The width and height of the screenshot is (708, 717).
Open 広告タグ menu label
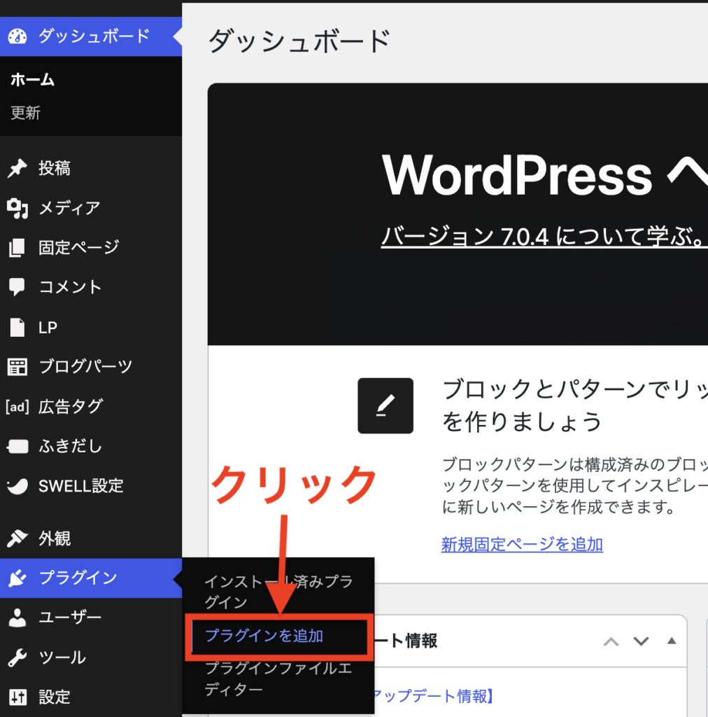[71, 407]
